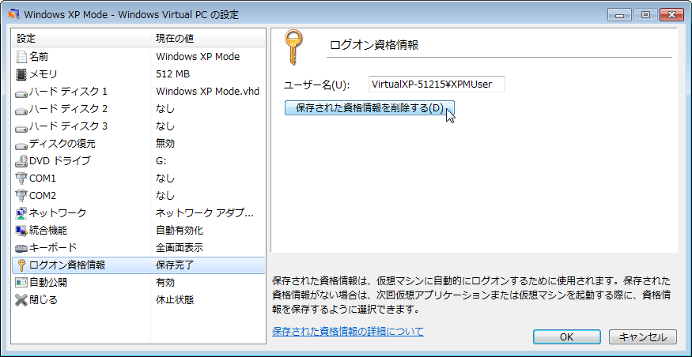Click the 現在の値 column header
The height and width of the screenshot is (357, 692).
coord(208,39)
